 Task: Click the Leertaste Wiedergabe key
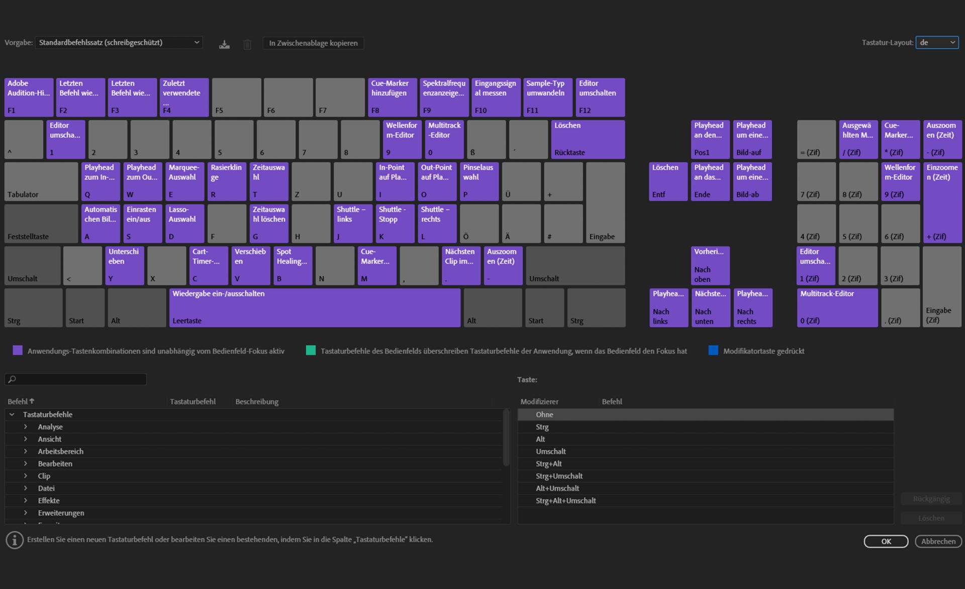315,308
